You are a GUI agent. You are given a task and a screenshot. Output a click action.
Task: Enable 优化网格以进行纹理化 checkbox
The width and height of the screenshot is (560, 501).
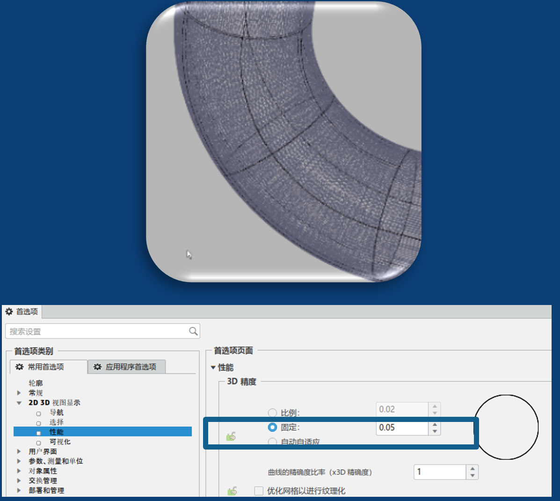pos(259,491)
